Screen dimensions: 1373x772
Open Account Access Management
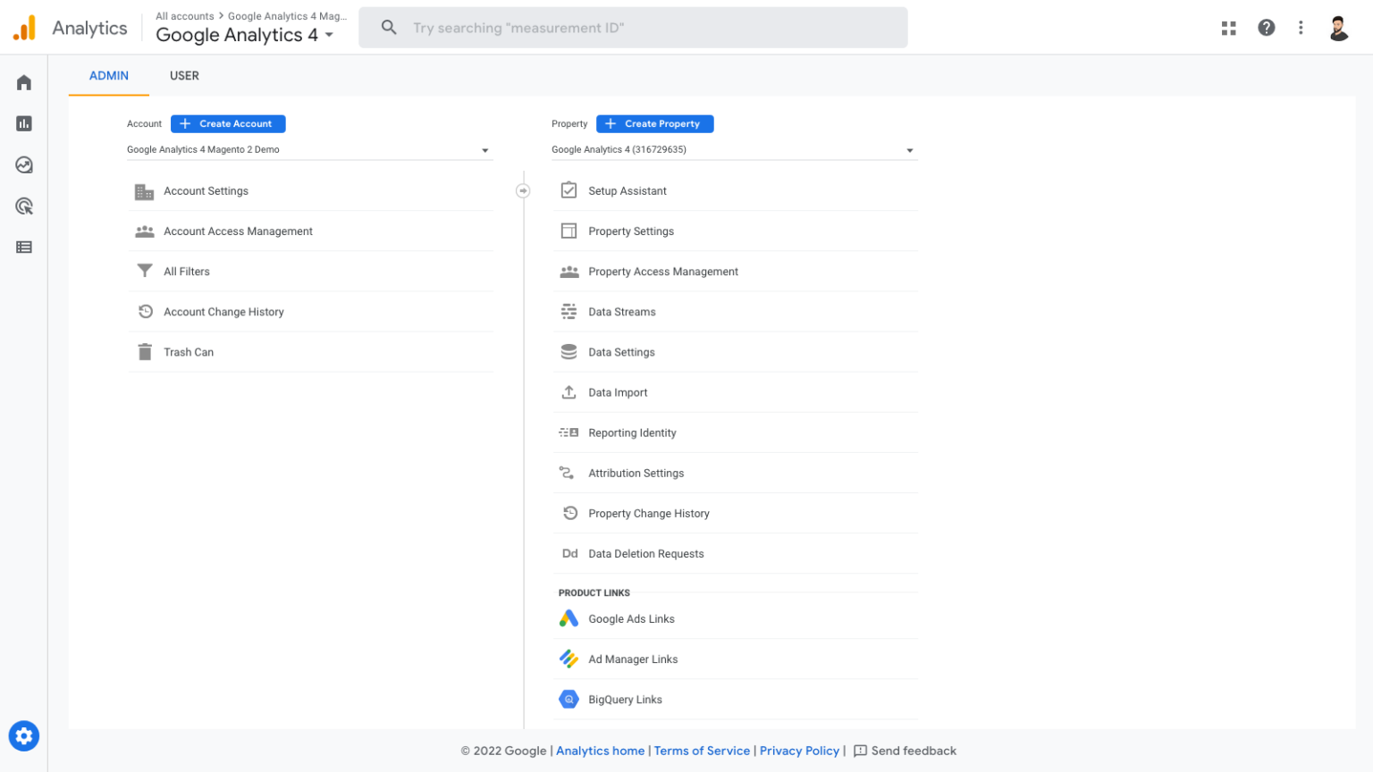coord(310,231)
